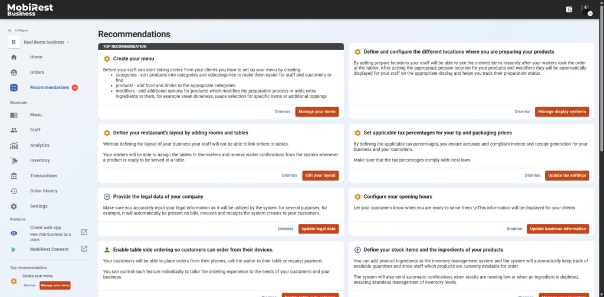Open the Menu shortcut icon

tap(14, 115)
